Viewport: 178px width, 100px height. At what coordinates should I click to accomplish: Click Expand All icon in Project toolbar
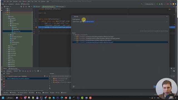tap(24, 7)
